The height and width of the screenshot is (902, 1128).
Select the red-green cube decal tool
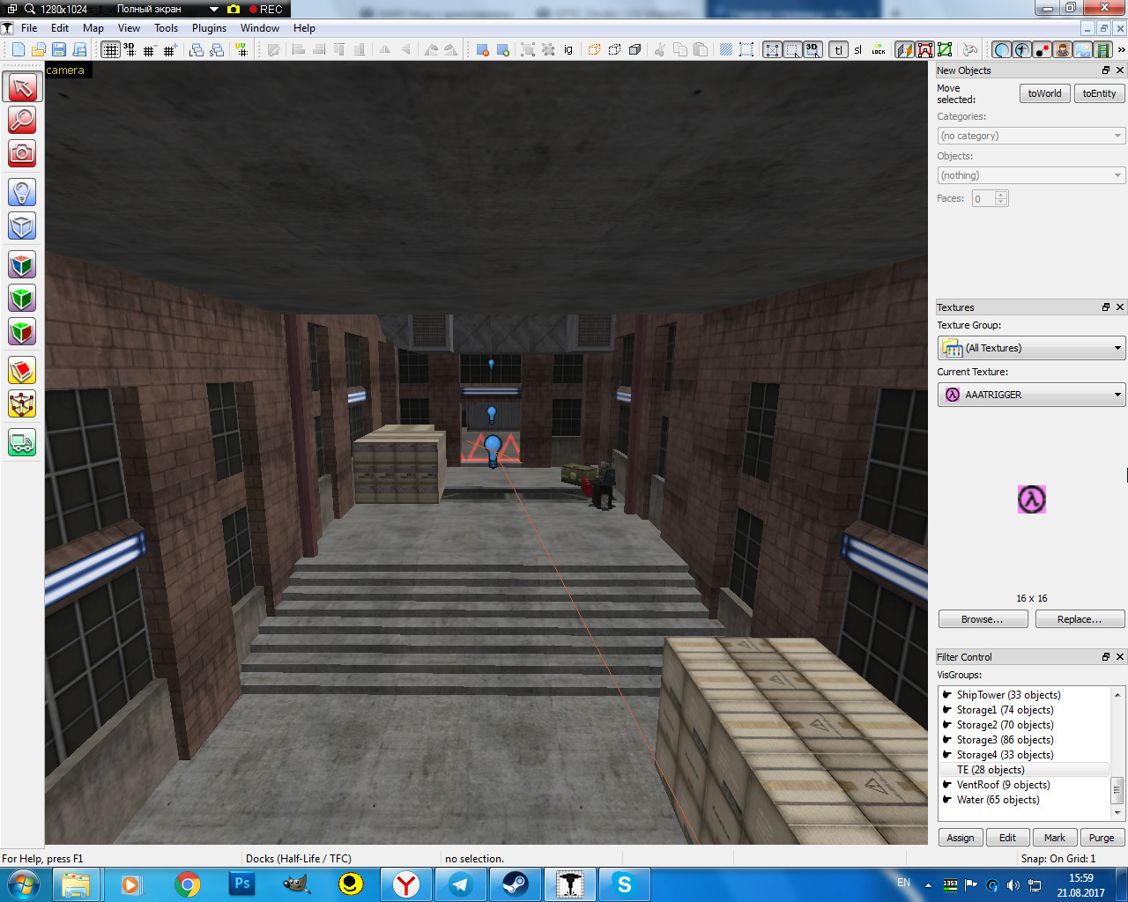point(22,331)
